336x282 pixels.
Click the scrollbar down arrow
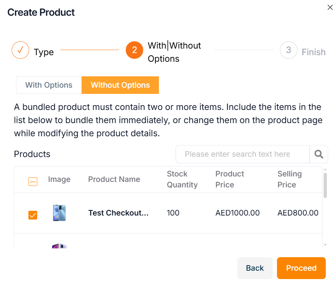pyautogui.click(x=325, y=245)
